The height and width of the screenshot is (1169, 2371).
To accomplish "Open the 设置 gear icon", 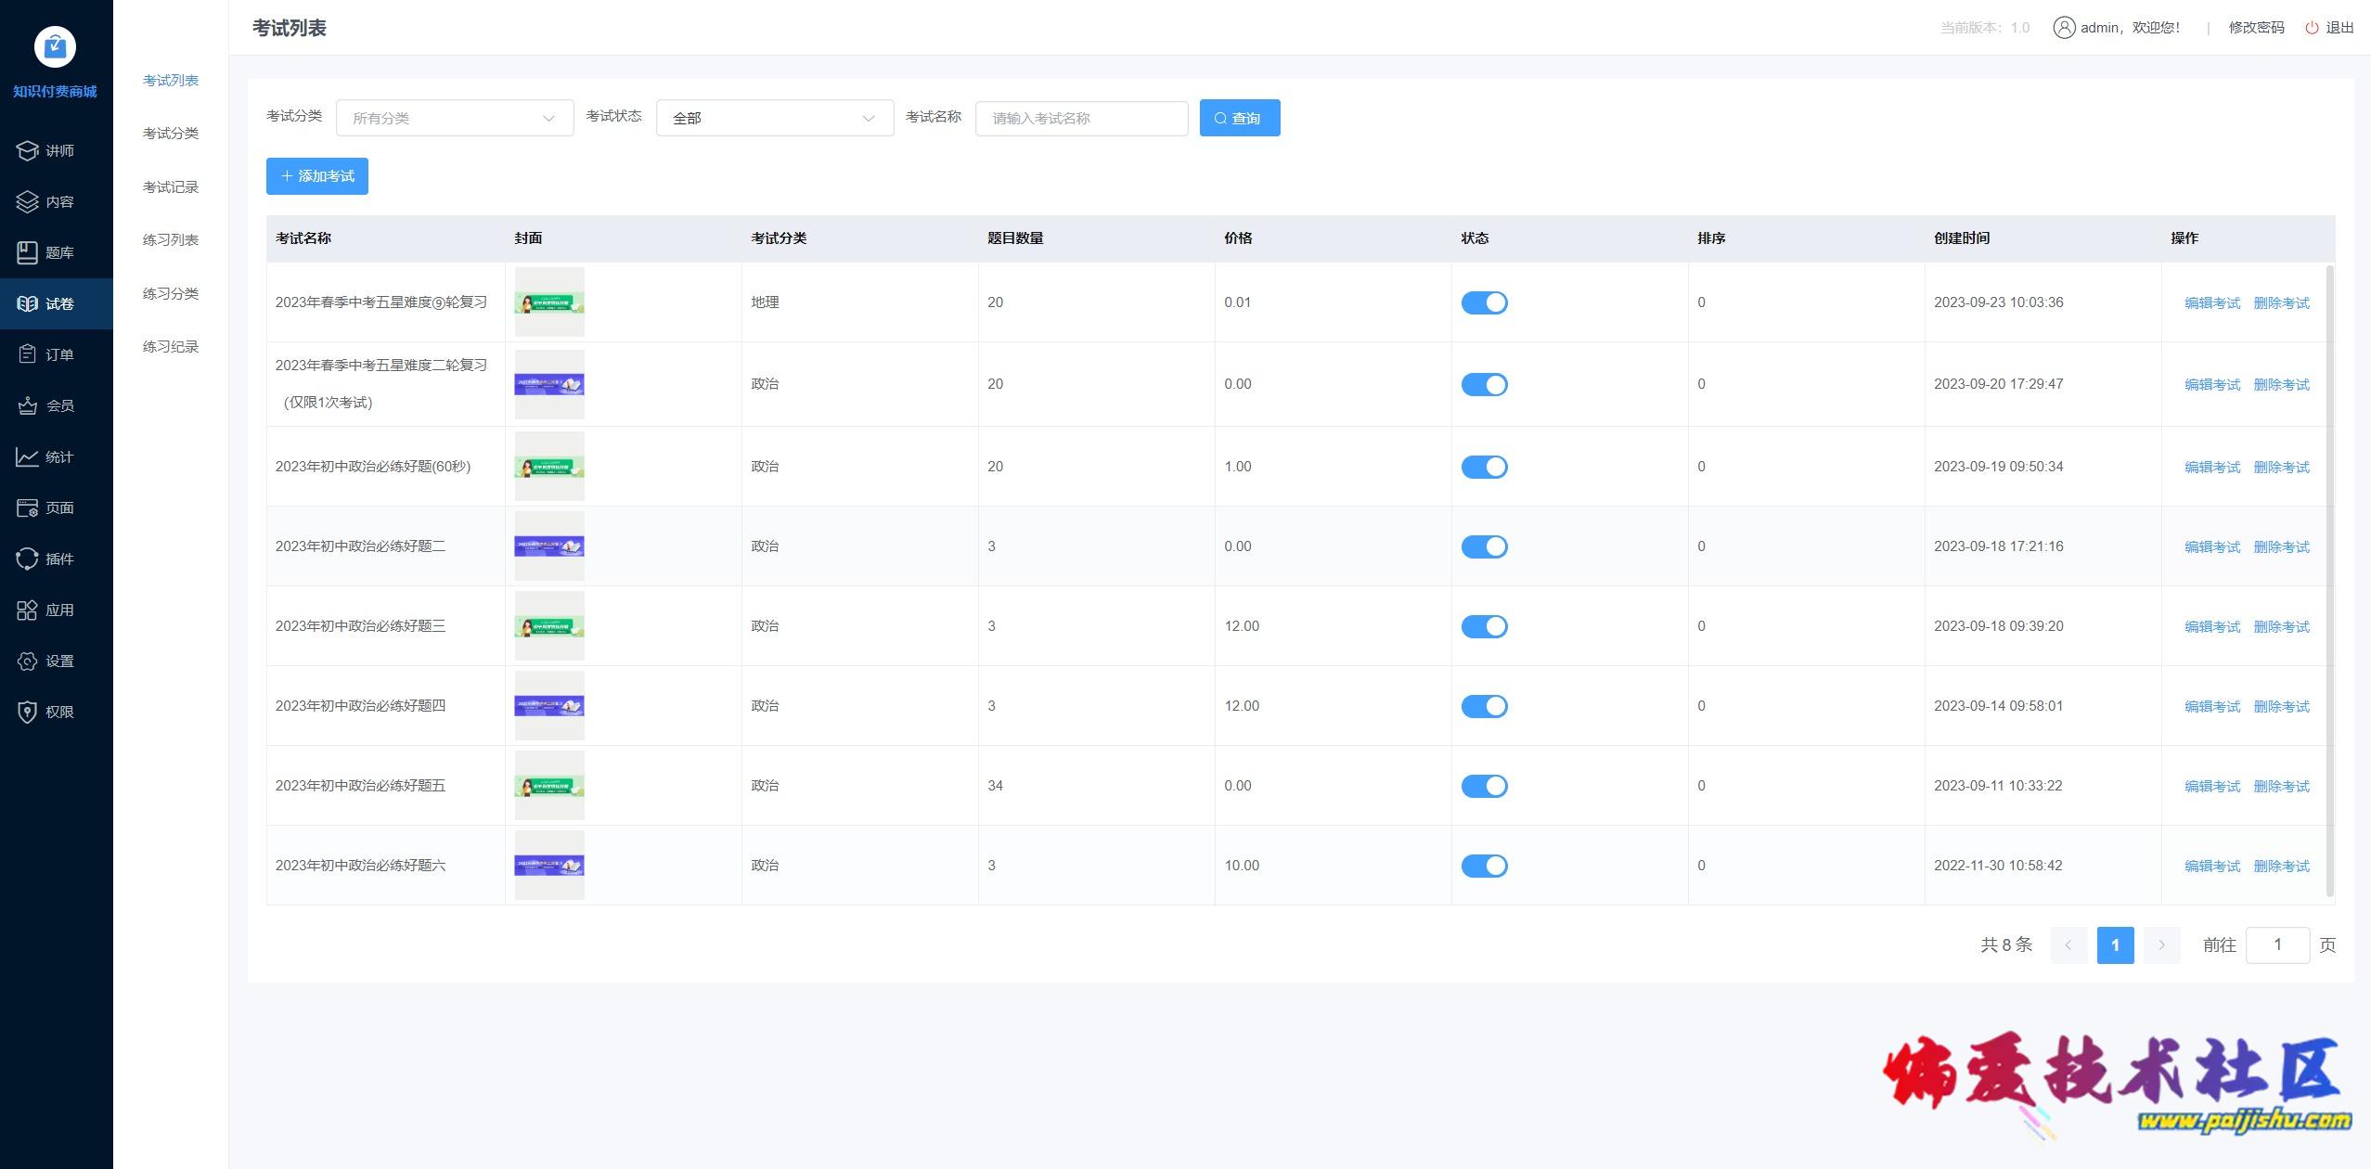I will click(x=28, y=661).
